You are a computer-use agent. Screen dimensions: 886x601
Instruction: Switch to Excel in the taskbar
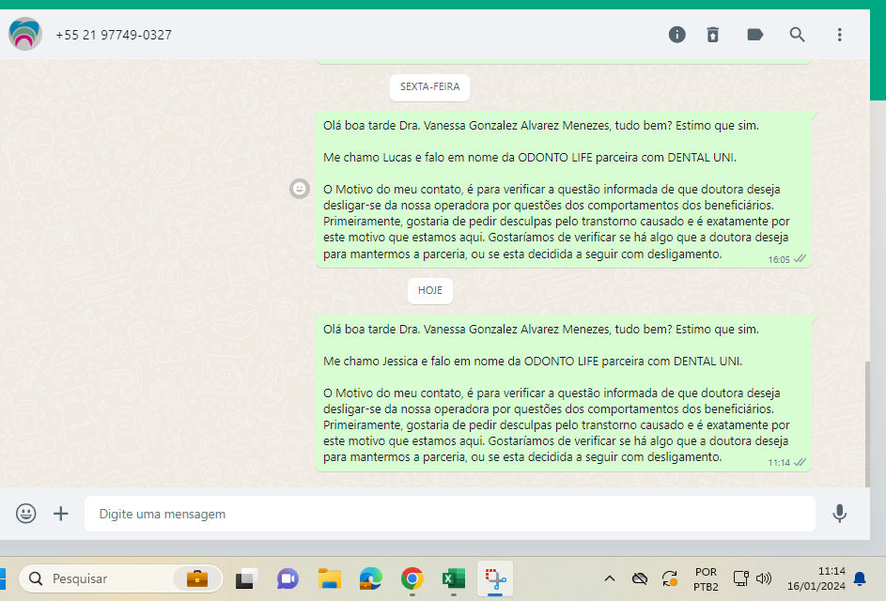[x=454, y=578]
